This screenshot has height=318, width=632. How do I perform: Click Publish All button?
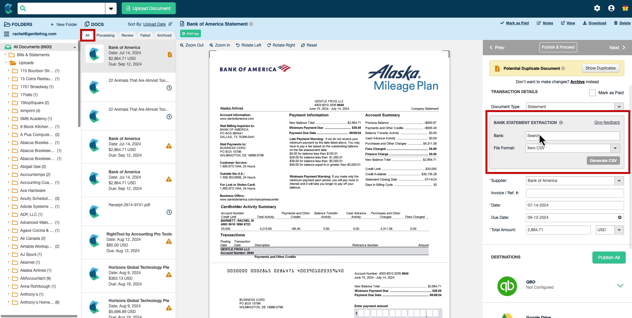(x=609, y=257)
